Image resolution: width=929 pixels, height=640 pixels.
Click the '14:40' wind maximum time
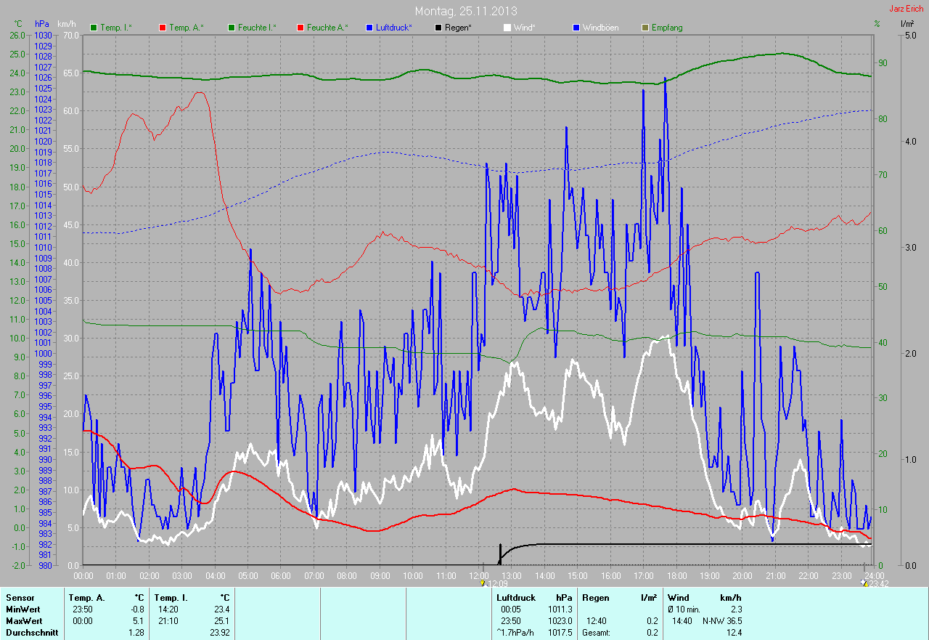coord(682,621)
